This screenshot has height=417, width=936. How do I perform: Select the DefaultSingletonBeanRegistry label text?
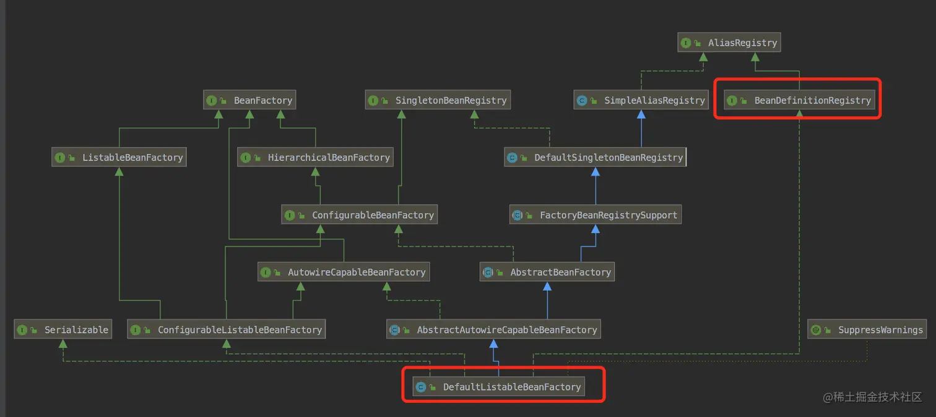point(609,158)
